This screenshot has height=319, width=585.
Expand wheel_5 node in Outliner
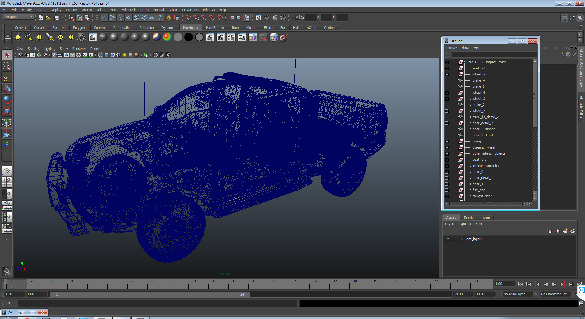[x=447, y=74]
